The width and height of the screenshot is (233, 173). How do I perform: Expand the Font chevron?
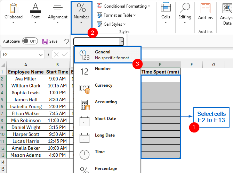pos(35,23)
